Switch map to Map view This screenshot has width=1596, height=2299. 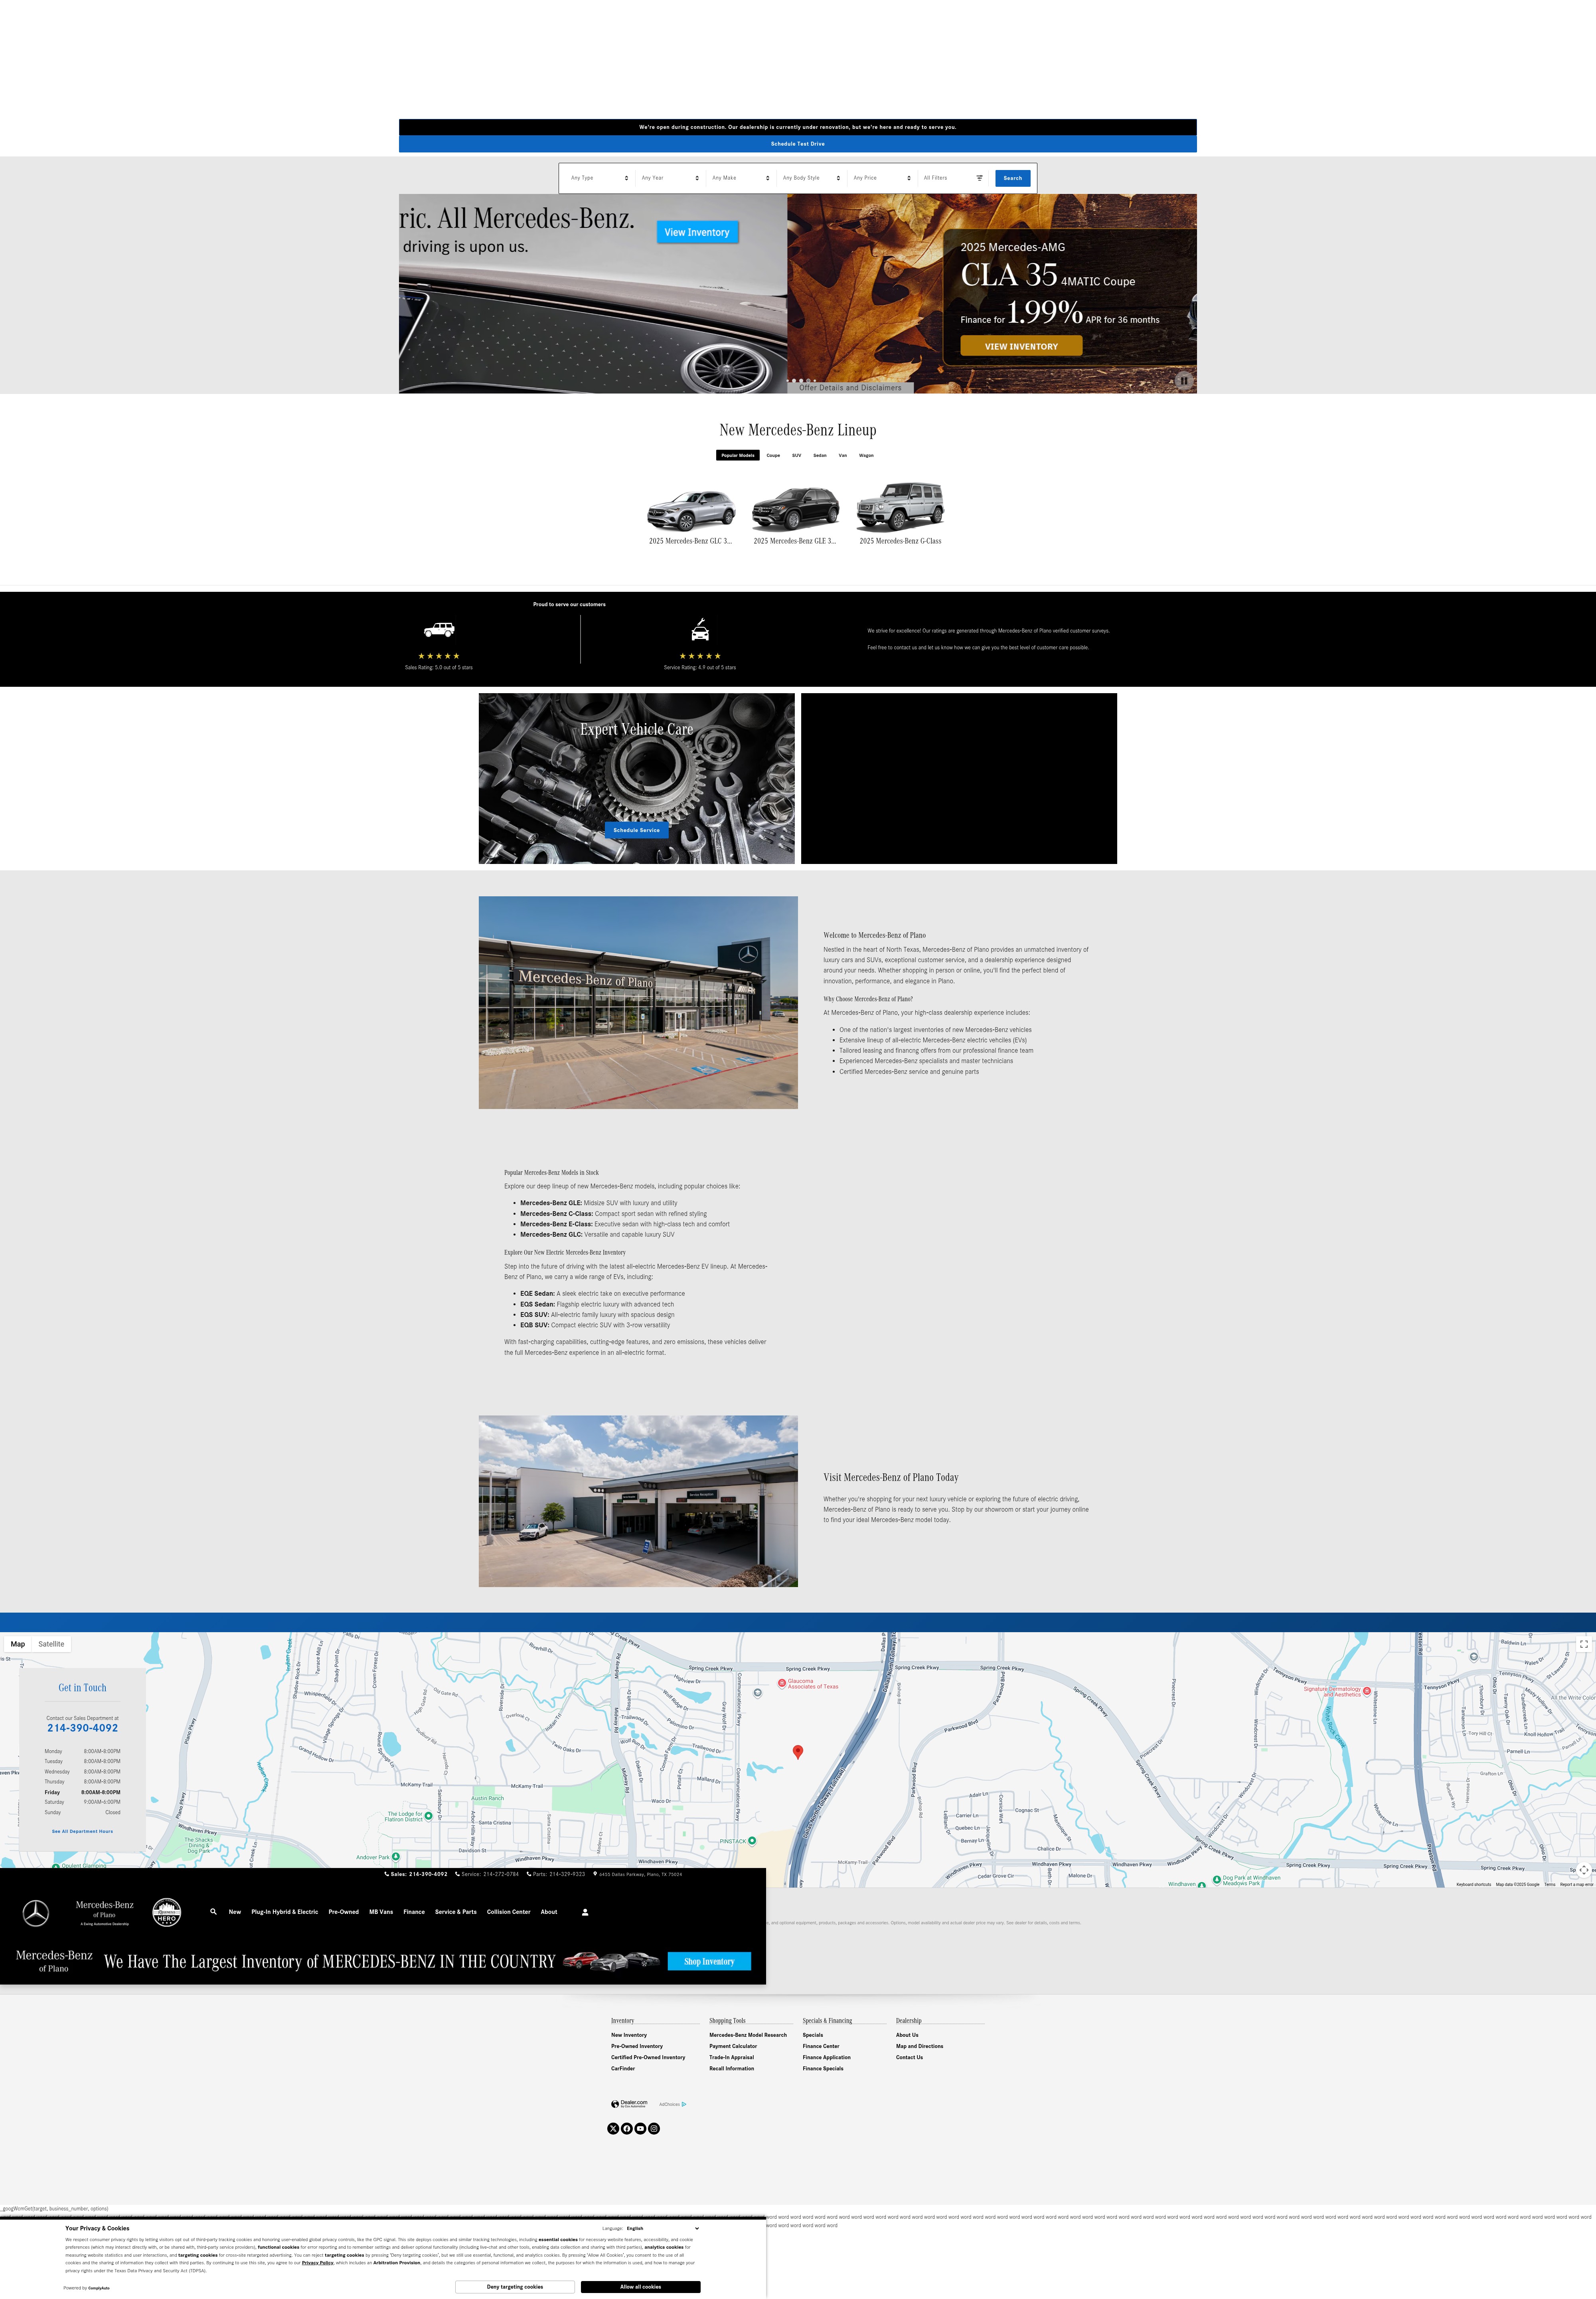tap(18, 1644)
